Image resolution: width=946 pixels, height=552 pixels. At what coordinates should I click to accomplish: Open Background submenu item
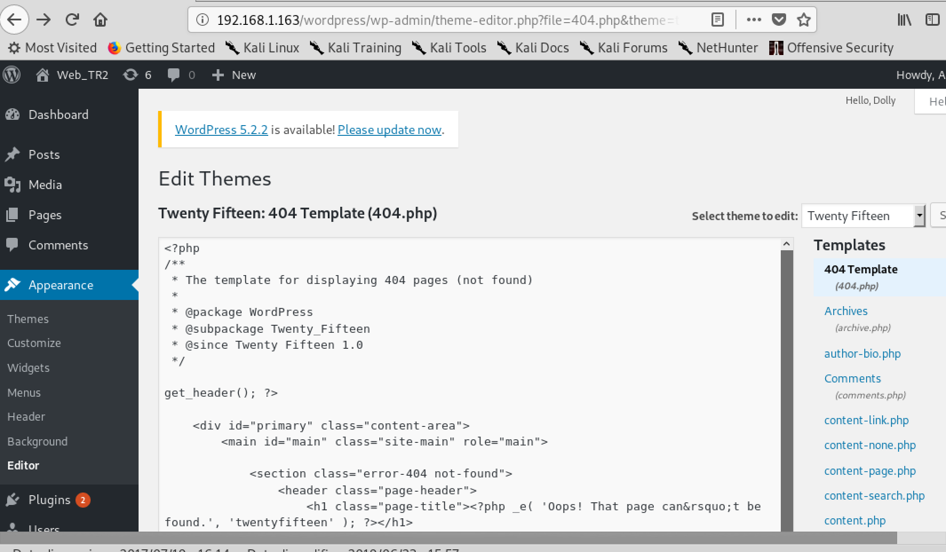(x=37, y=442)
